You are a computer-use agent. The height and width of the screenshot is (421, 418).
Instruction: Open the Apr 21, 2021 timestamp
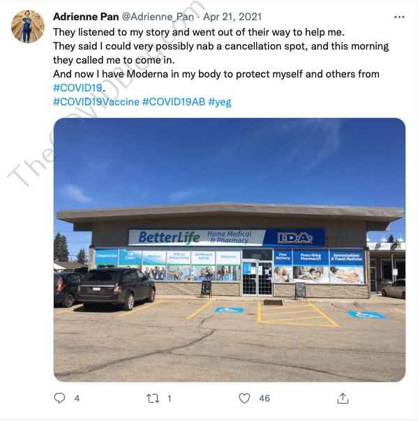point(232,17)
